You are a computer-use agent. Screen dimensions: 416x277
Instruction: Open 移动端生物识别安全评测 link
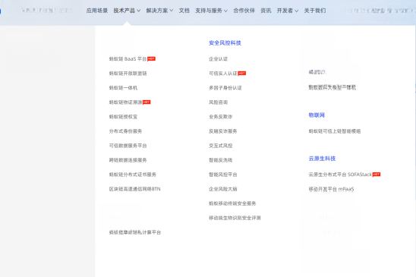click(x=235, y=218)
